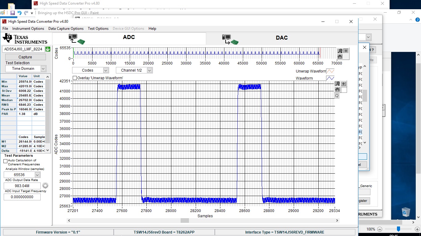Select the crosshair cursor tool on the main waveform plot
421x236 pixels.
pyautogui.click(x=344, y=84)
